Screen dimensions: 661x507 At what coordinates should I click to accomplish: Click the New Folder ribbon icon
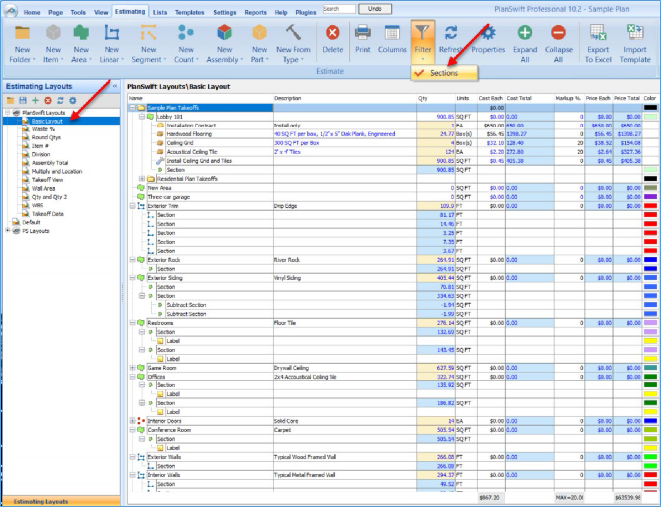point(22,33)
